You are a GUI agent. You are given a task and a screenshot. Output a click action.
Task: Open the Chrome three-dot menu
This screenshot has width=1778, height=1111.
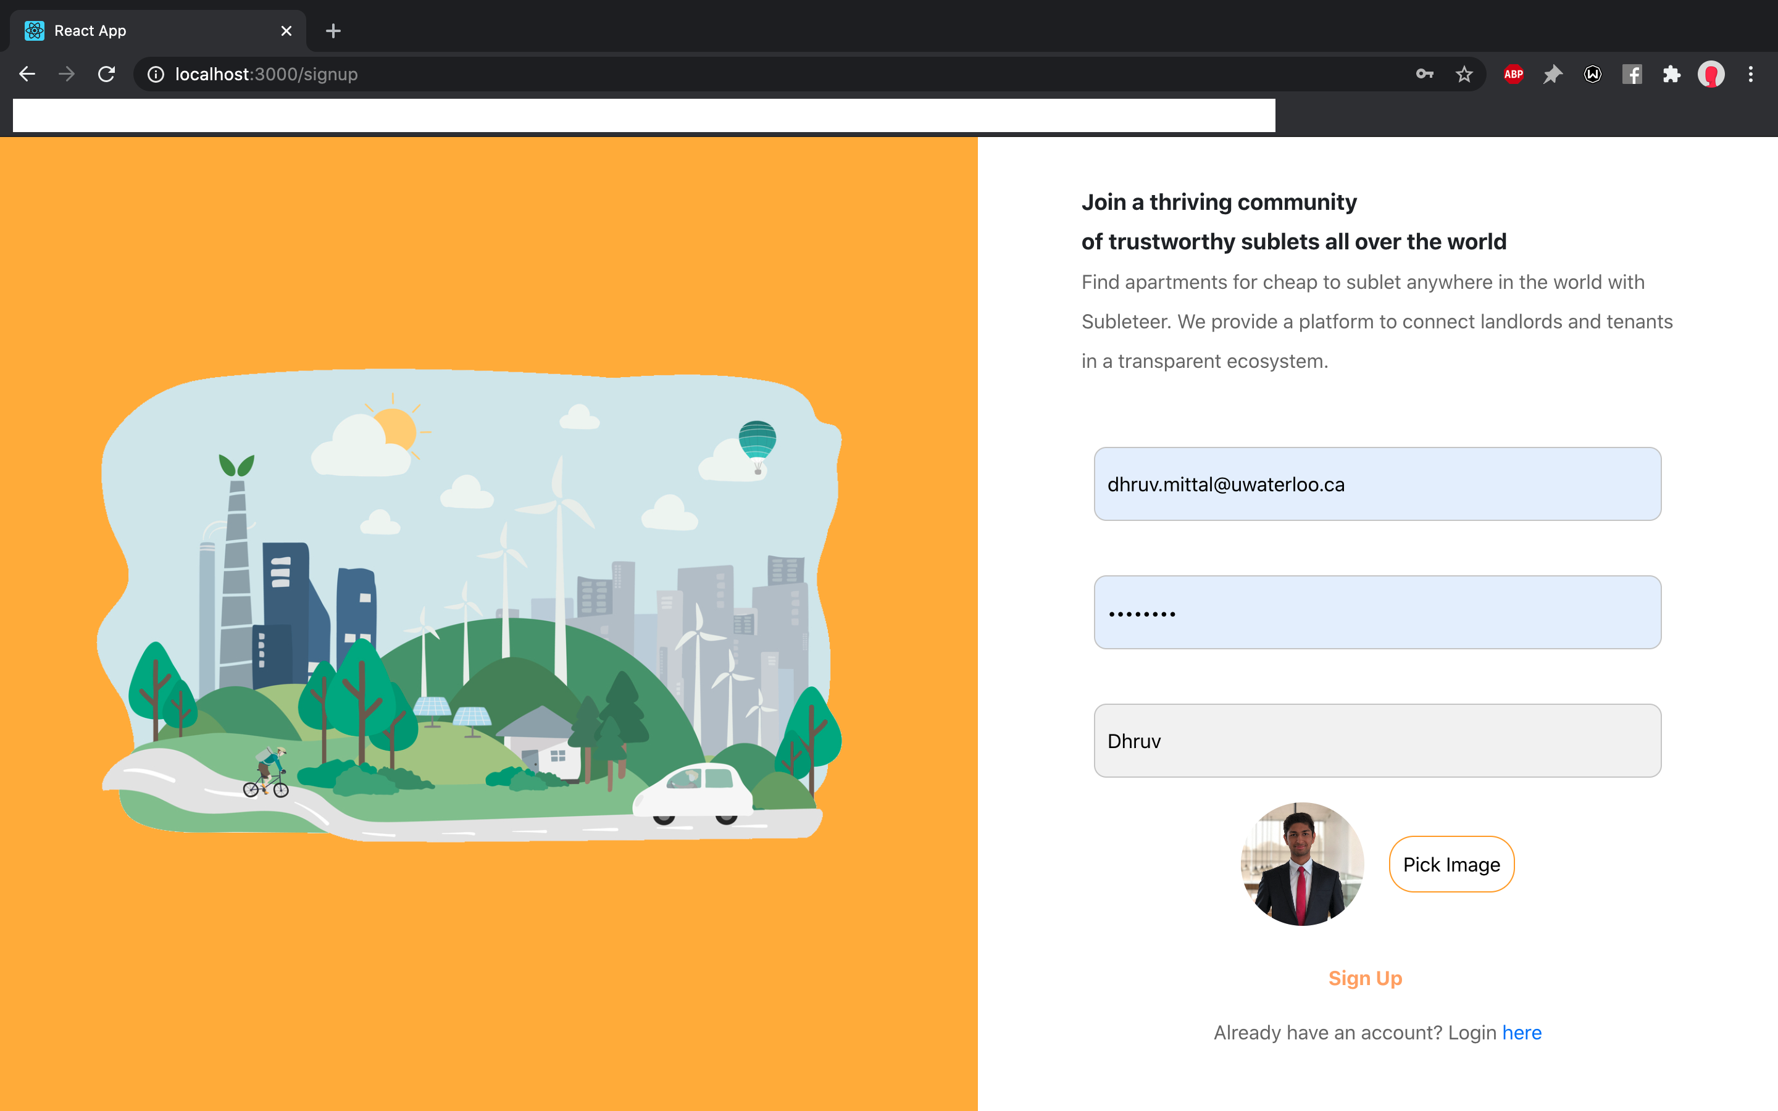tap(1751, 74)
